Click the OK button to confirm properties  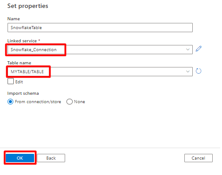pyautogui.click(x=20, y=158)
